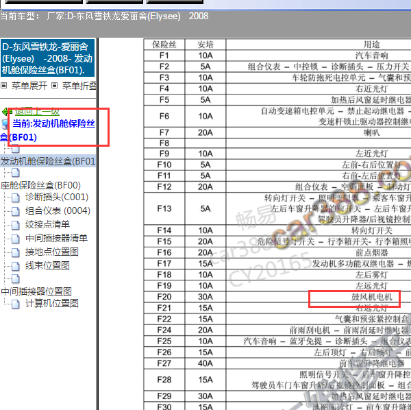Select fuse cell F4

pos(164,88)
